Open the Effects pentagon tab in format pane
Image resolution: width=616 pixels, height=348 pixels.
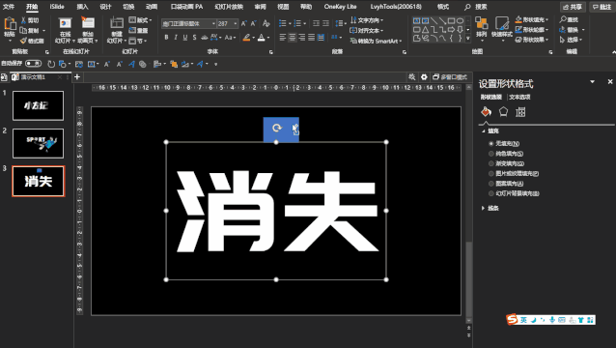click(503, 112)
